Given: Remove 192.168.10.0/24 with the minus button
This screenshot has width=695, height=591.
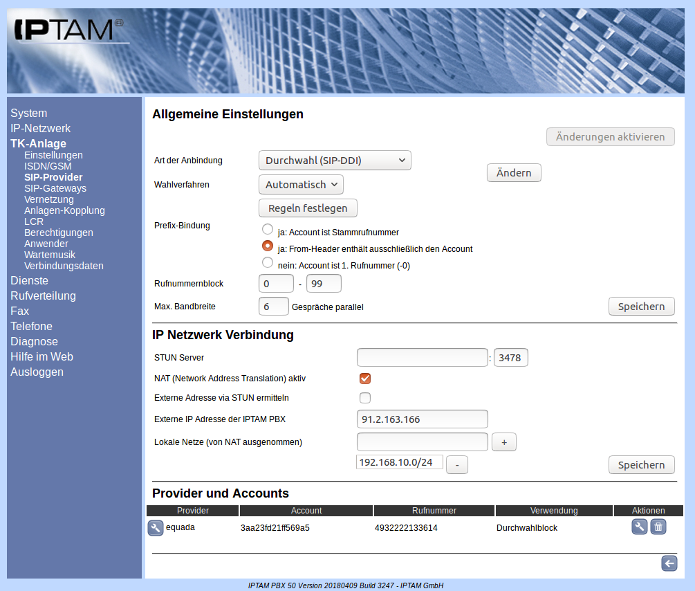Looking at the screenshot, I should coord(456,465).
